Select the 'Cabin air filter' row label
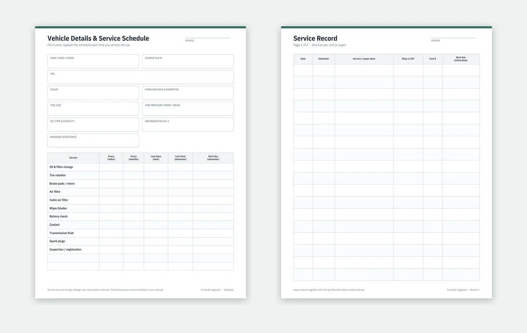 tap(59, 200)
